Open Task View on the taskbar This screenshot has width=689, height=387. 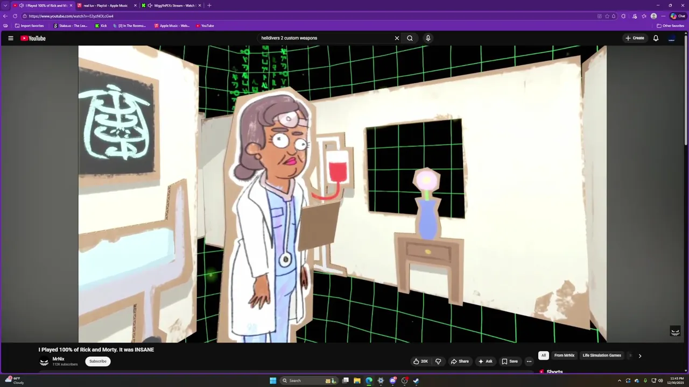[x=345, y=381]
